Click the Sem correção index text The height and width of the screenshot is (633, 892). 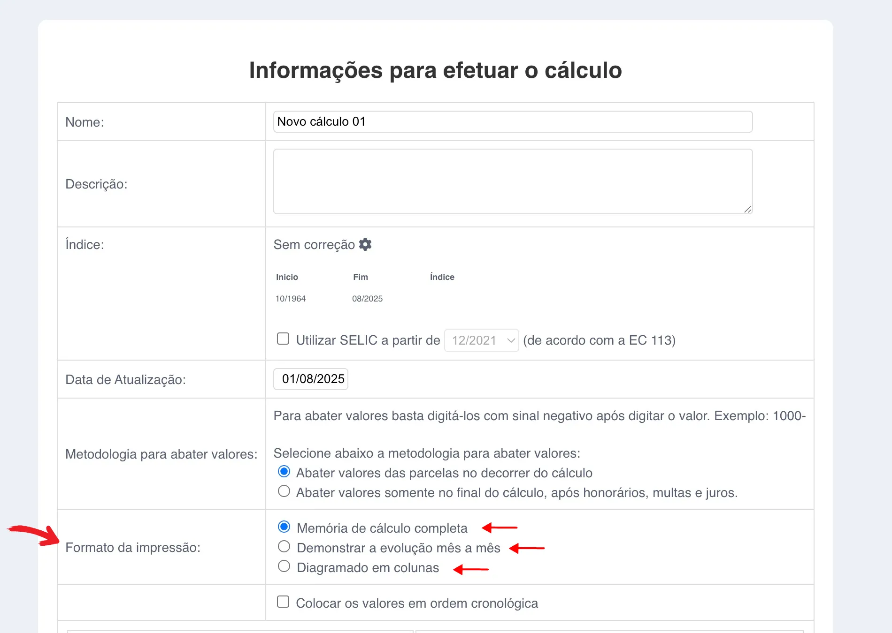point(314,245)
